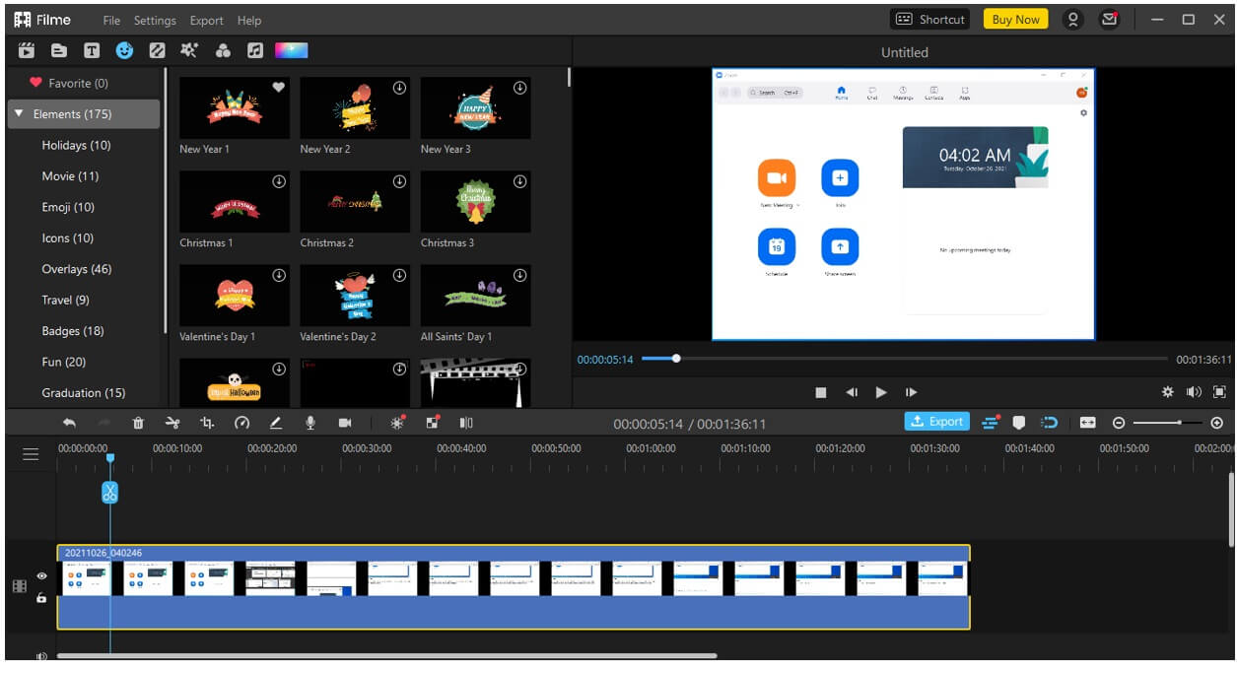Open the Speed adjustment tool

pos(241,423)
